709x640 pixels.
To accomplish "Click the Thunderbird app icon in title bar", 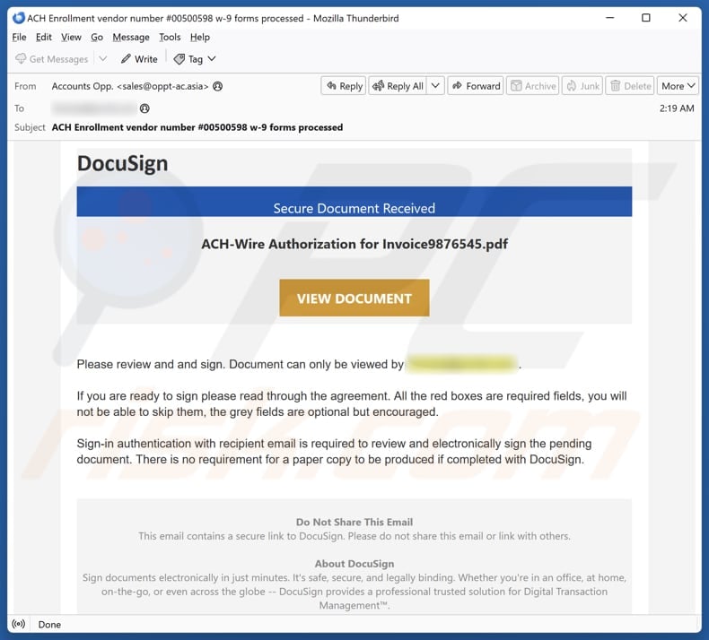I will [19, 18].
